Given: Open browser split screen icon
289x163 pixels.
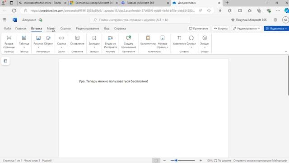Looking at the screenshot, I should tap(240, 11).
